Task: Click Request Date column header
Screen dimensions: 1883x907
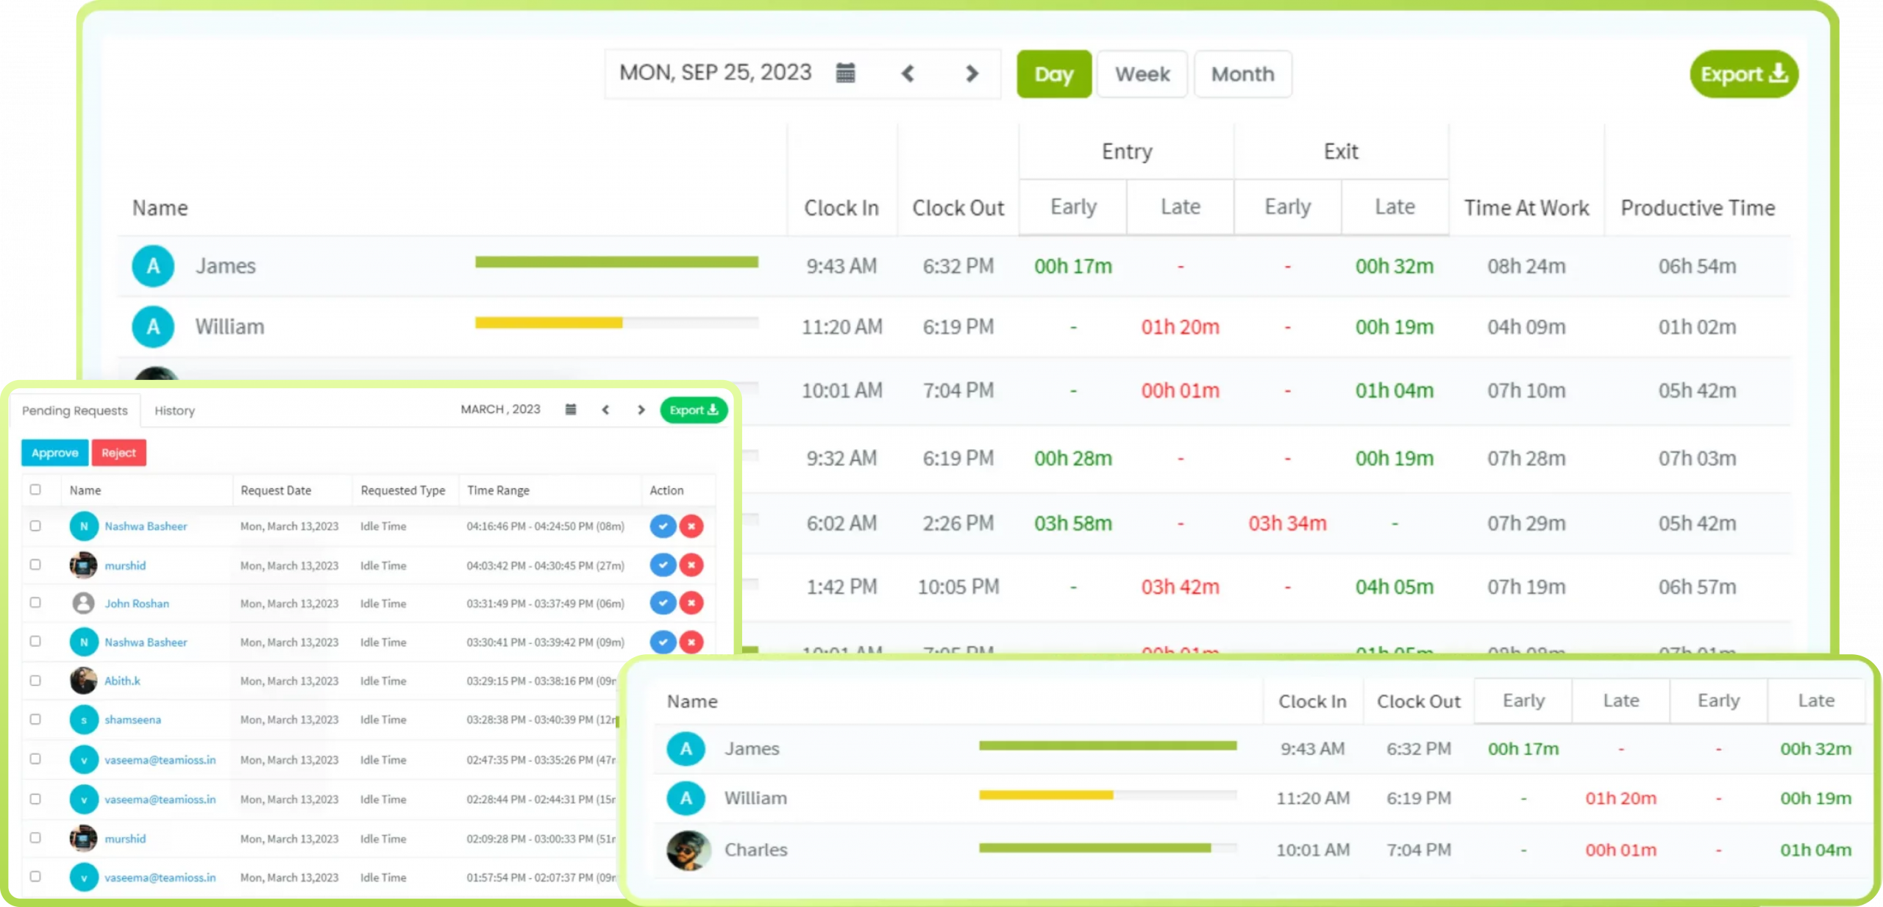Action: click(276, 490)
